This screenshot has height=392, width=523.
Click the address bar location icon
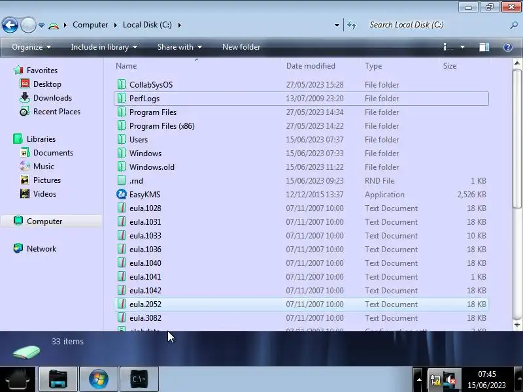click(54, 25)
